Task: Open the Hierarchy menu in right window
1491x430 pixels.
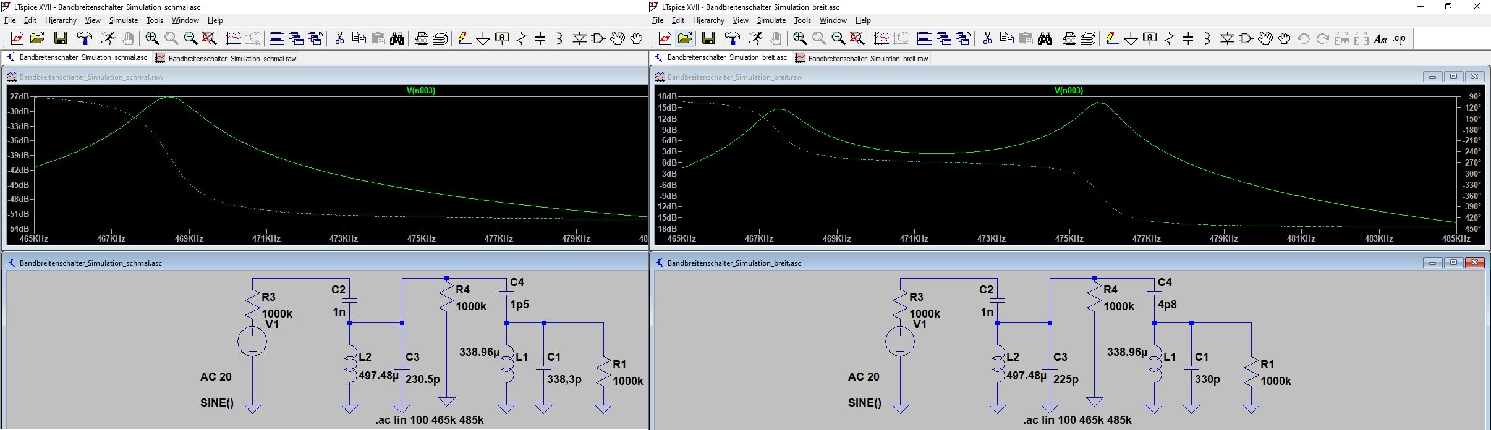Action: (708, 20)
